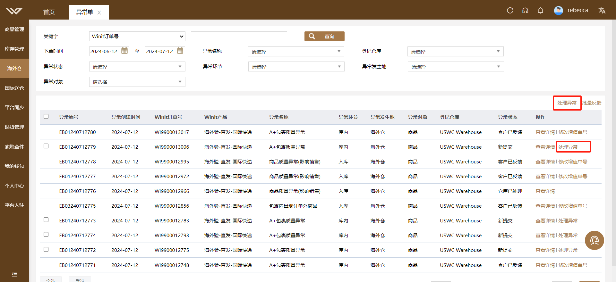Click 查看详情 for EB01240712772

(x=545, y=250)
